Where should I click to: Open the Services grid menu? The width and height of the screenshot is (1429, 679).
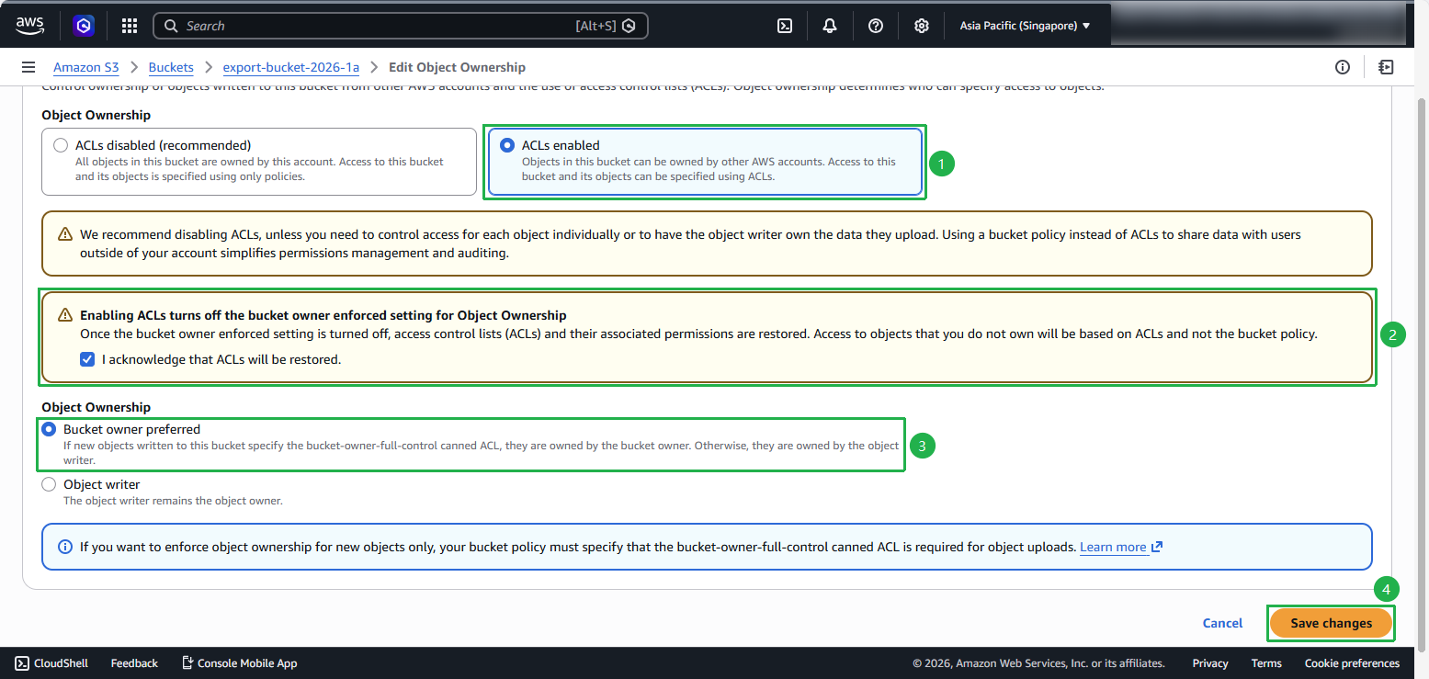click(x=130, y=26)
